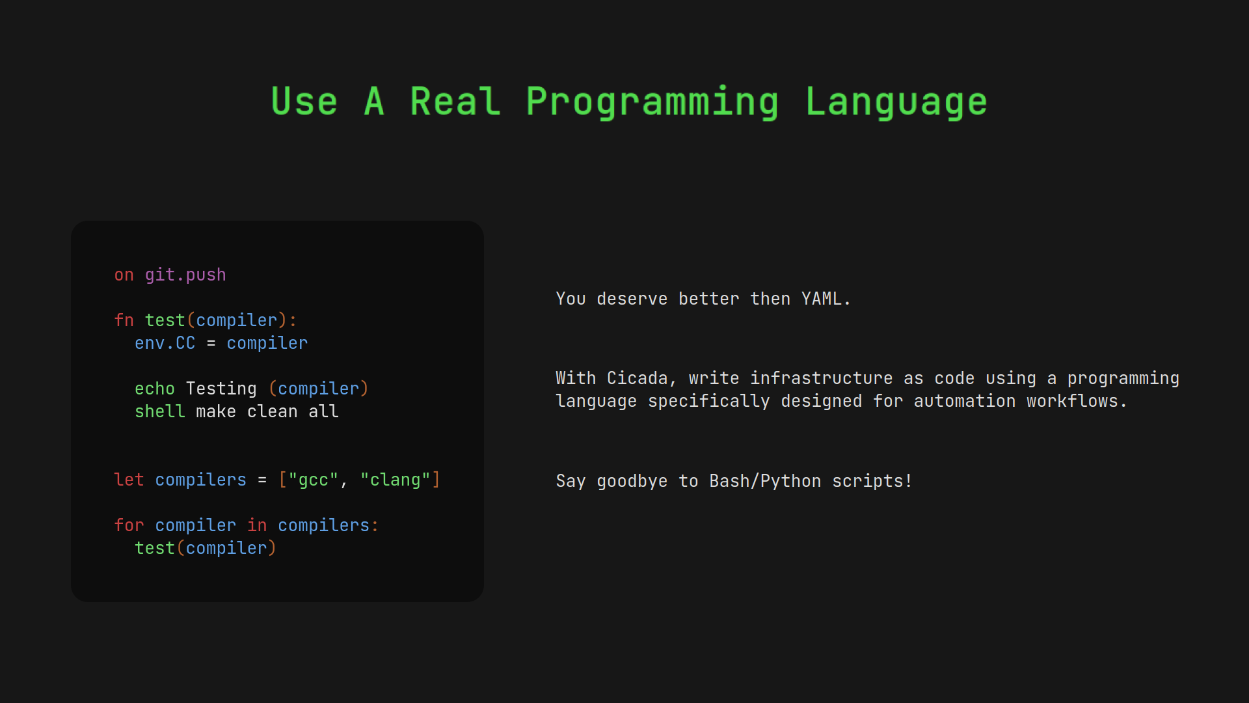Click 'test(compiler)' call on last code line
Viewport: 1249px width, 703px height.
click(205, 548)
